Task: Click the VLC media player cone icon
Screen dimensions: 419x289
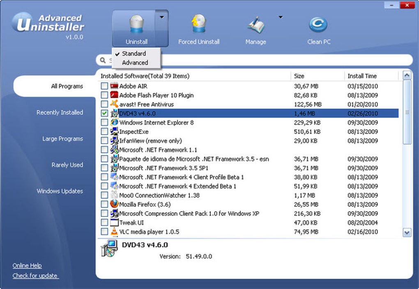Action: click(x=114, y=232)
